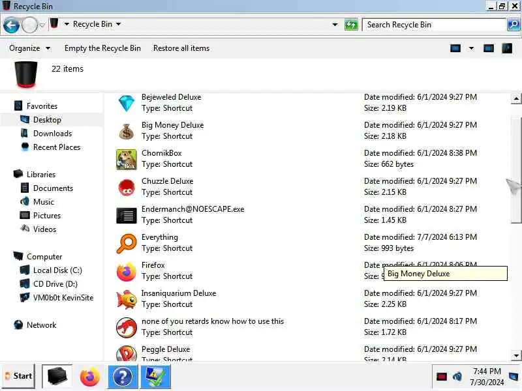Click the red snake icon of 'none of you' shortcut
Image resolution: width=522 pixels, height=391 pixels.
coord(126,328)
